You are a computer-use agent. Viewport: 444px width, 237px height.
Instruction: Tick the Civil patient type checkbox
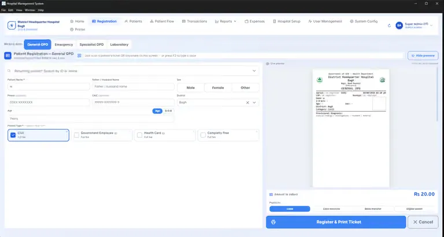click(x=13, y=135)
